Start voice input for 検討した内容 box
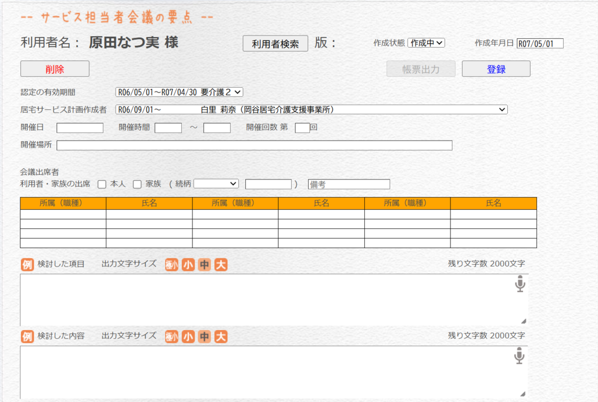The width and height of the screenshot is (598, 402). 520,356
